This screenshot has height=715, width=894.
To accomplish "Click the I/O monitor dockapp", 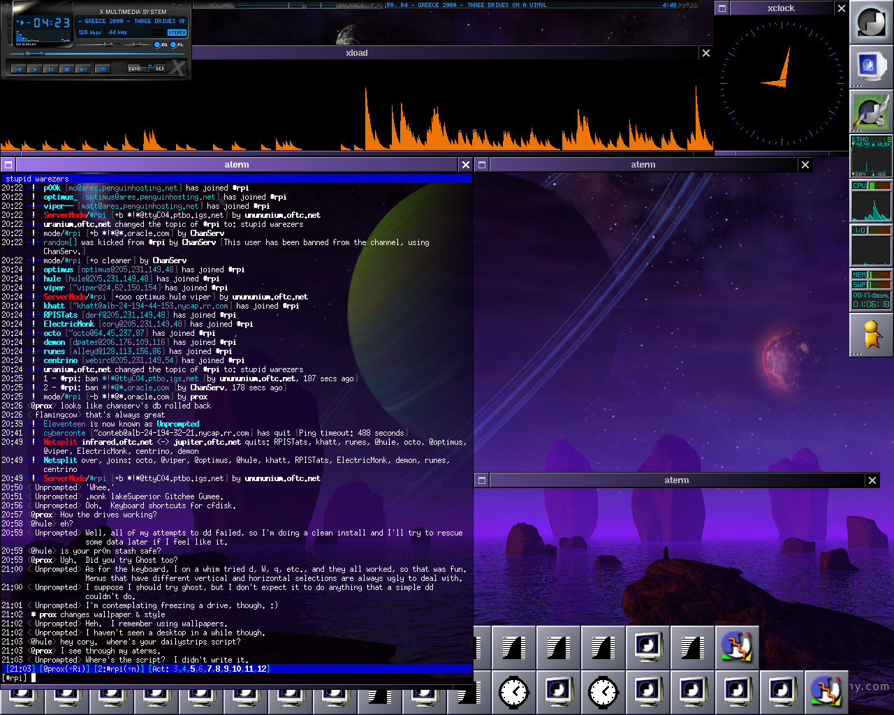I will [871, 246].
